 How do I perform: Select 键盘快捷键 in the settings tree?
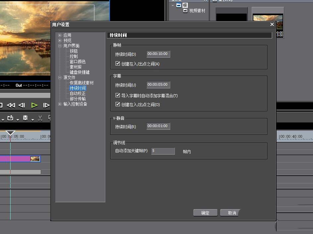pyautogui.click(x=79, y=72)
